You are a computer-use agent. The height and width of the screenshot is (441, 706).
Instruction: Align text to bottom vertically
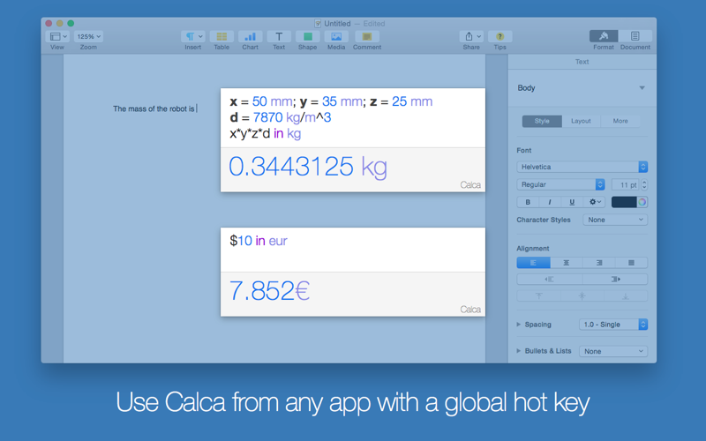(x=626, y=296)
